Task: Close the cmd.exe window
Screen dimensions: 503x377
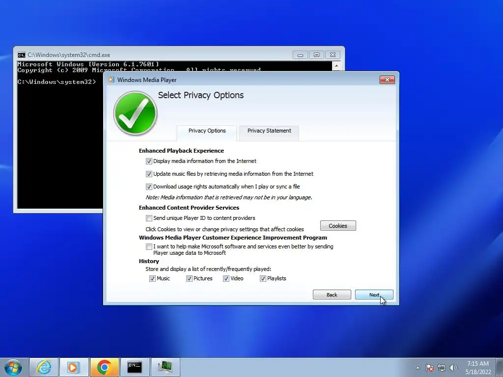Action: click(333, 55)
